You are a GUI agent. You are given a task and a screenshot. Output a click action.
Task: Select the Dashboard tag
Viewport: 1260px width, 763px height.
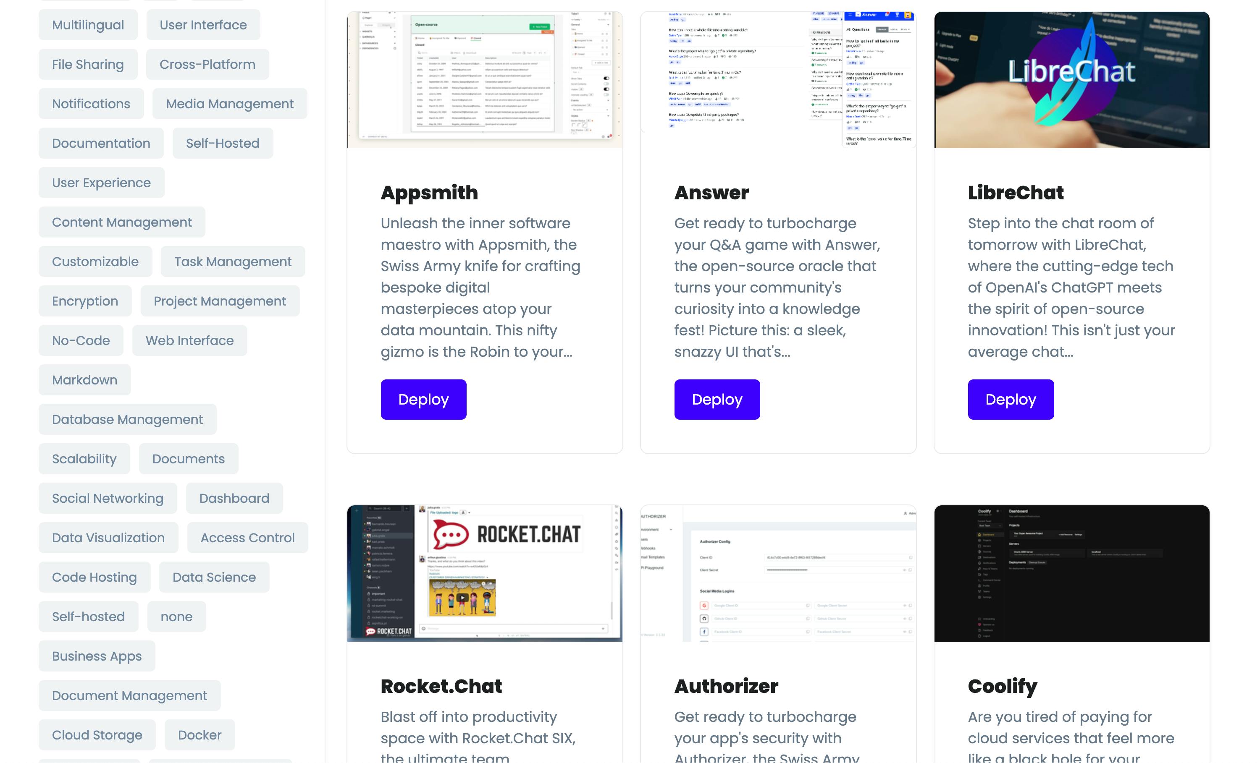(234, 498)
